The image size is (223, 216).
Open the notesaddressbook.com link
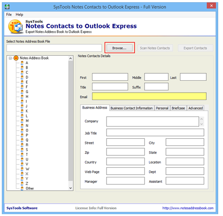(x=188, y=208)
